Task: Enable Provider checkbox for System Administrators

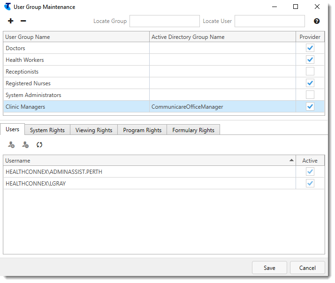Action: point(310,95)
